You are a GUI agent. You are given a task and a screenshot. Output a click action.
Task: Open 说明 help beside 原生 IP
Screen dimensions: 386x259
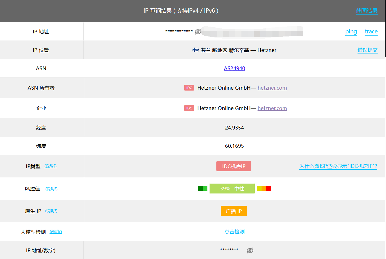(51, 211)
